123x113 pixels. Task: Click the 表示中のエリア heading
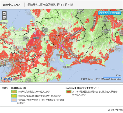pos(12,5)
